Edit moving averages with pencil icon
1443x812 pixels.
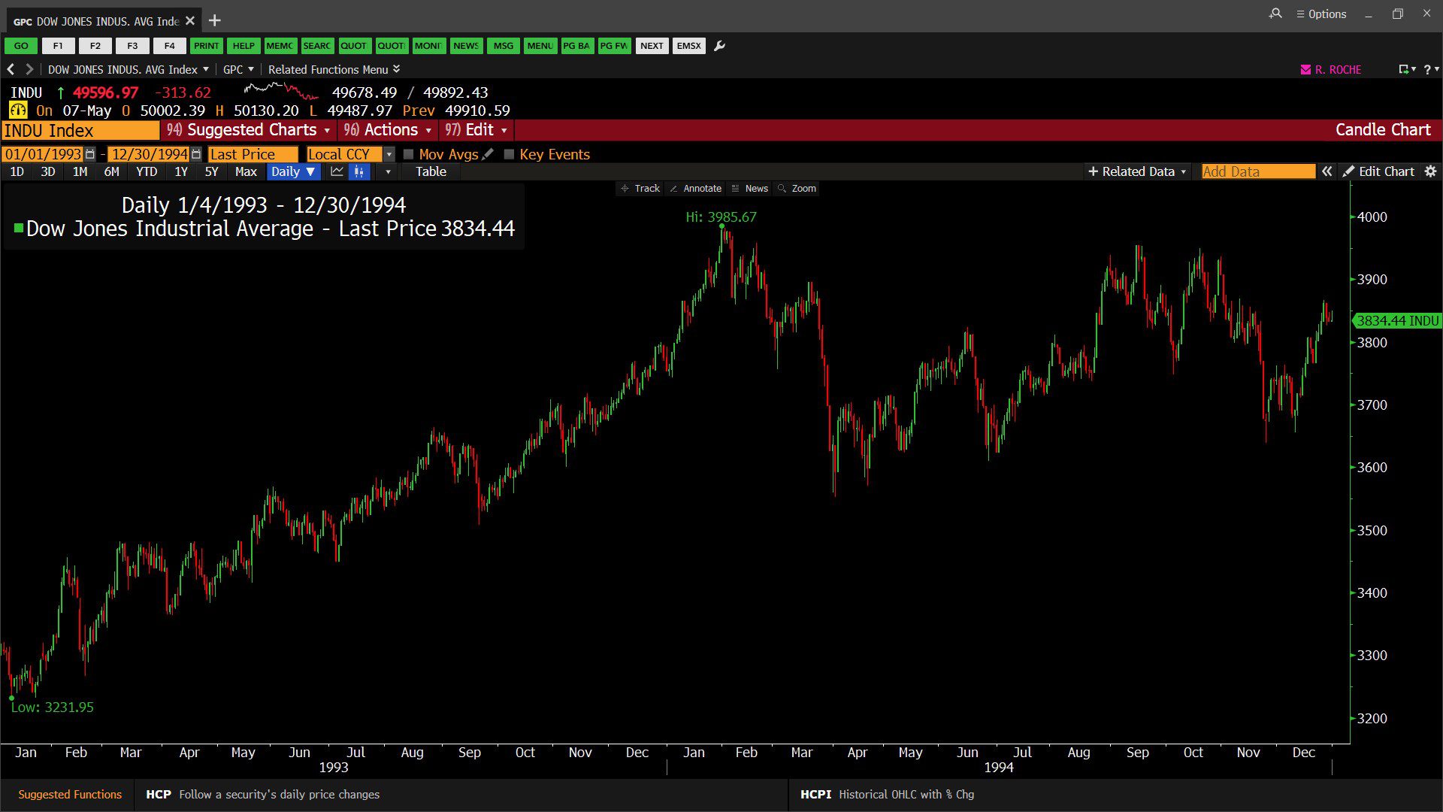click(488, 154)
